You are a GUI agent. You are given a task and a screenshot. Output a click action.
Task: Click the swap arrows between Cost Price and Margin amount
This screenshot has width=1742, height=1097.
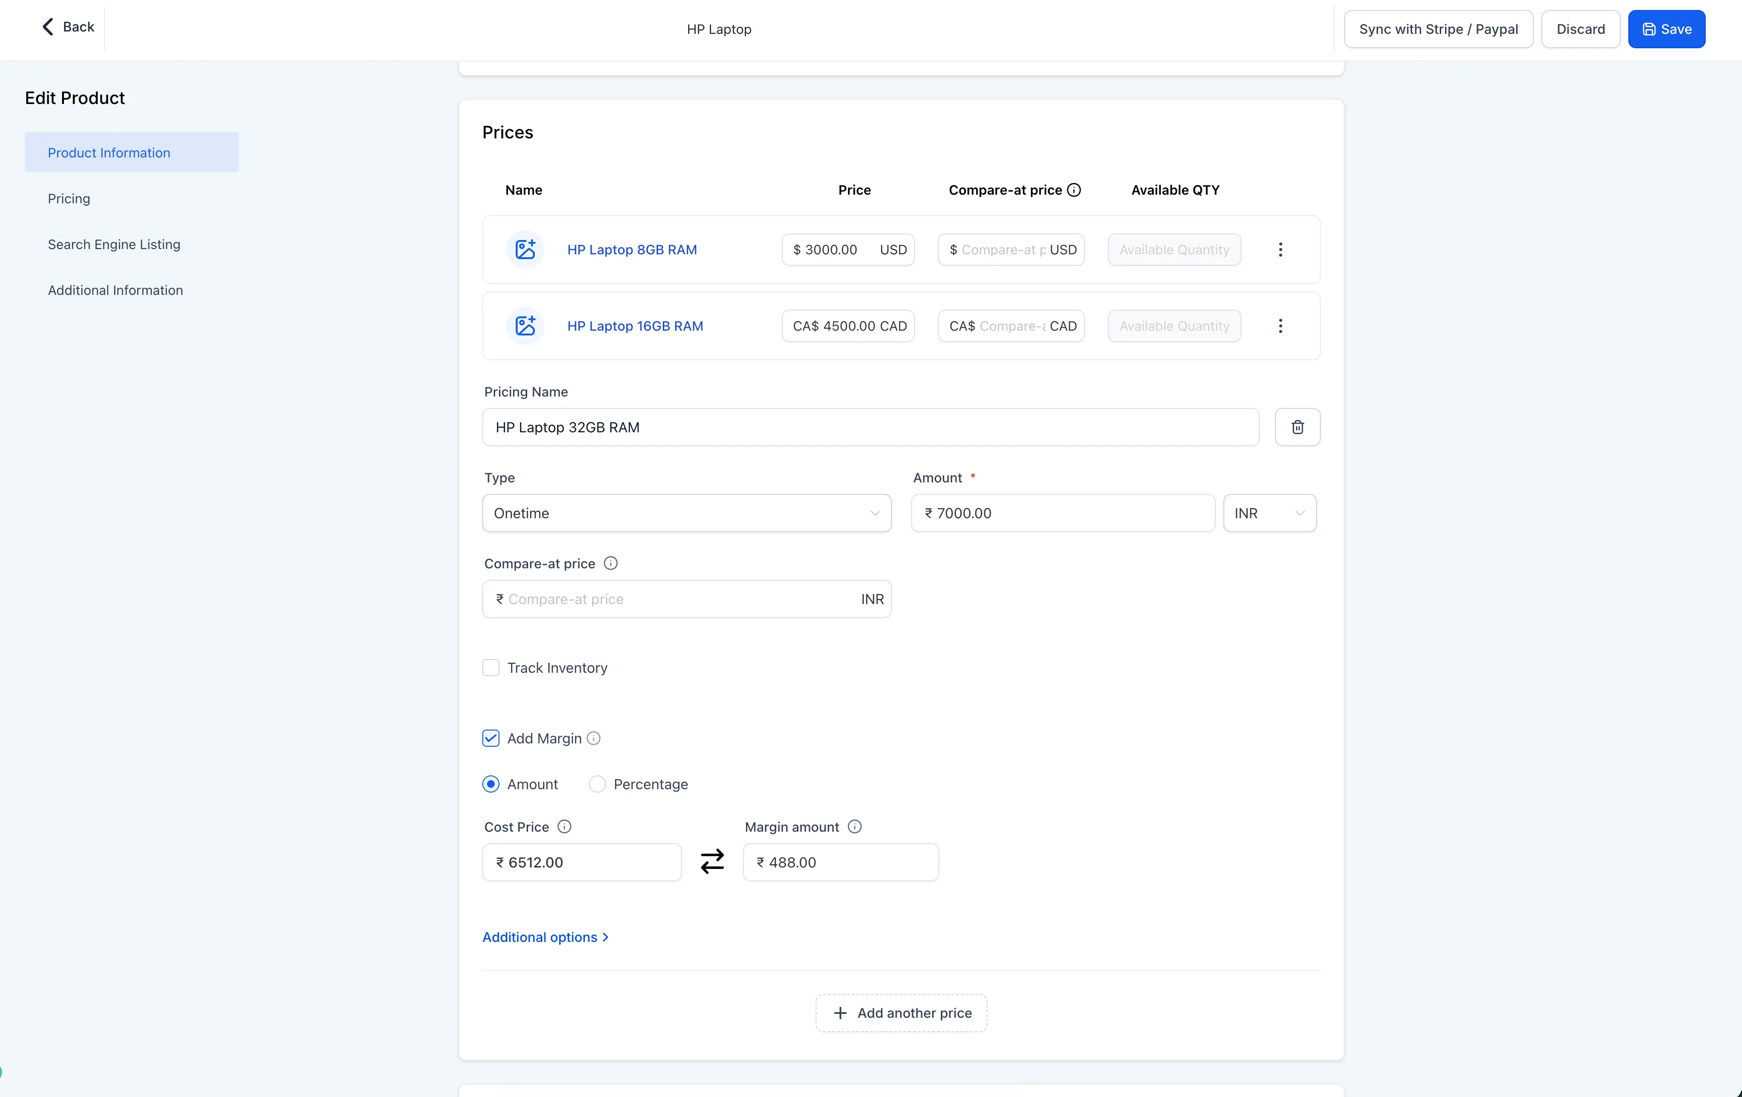coord(712,861)
